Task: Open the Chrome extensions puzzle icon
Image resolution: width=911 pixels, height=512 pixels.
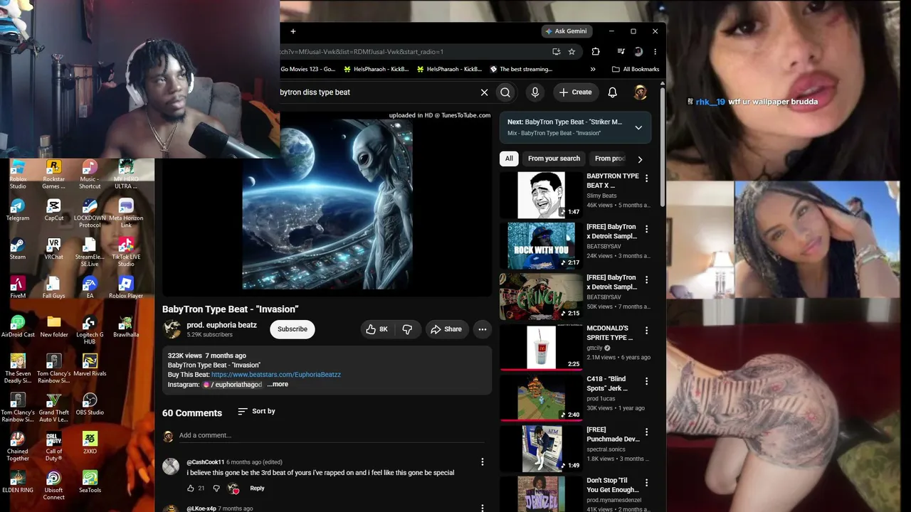Action: click(x=596, y=52)
